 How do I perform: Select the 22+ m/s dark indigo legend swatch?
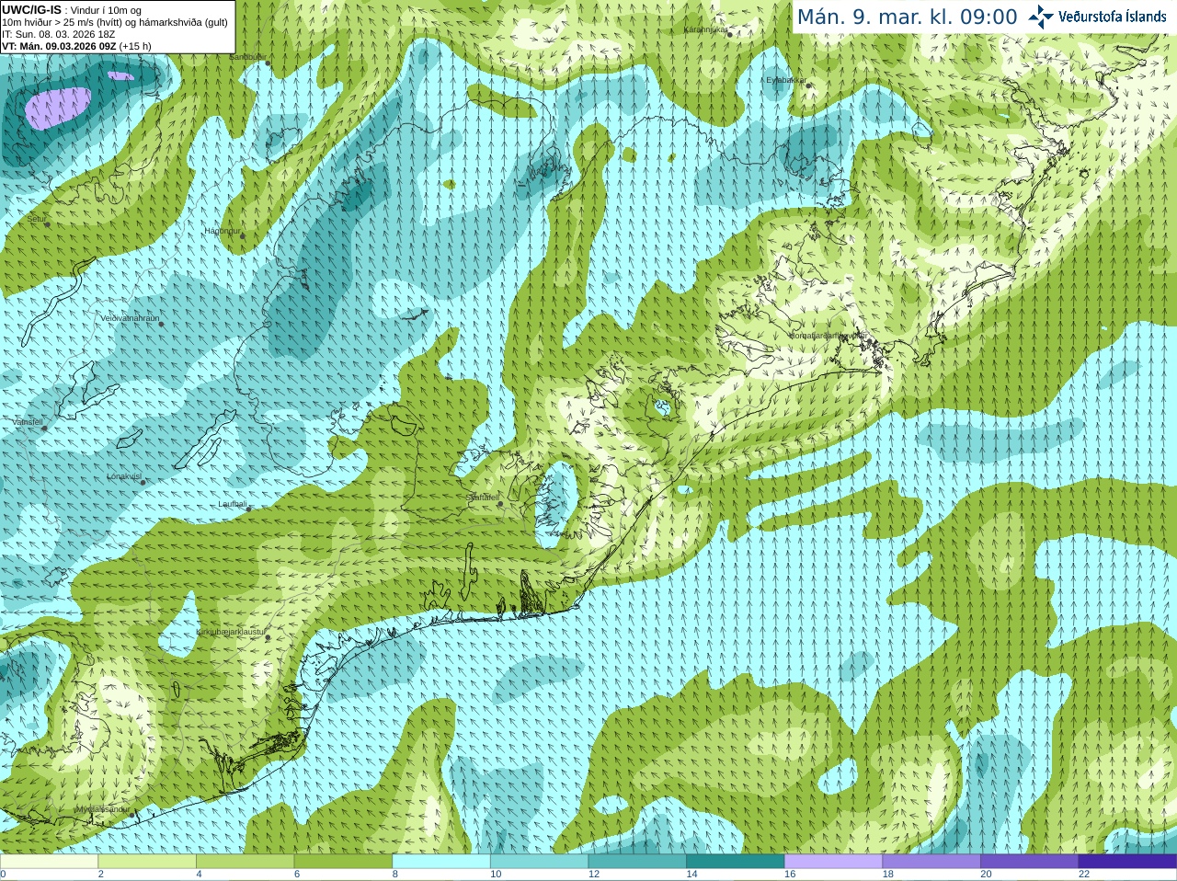[x=1127, y=862]
